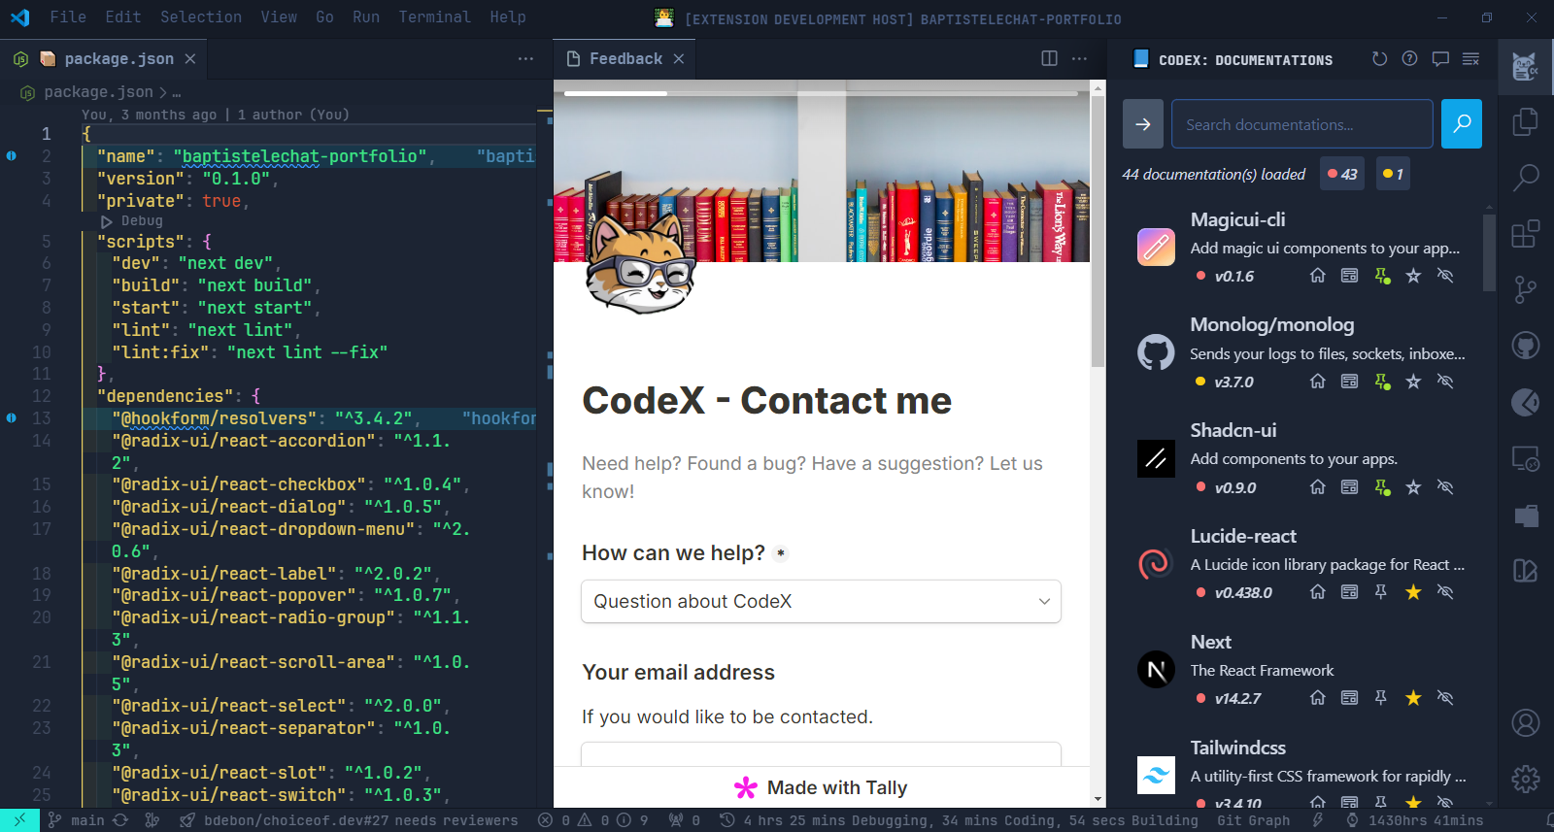Open Lucide-react documentation page icon
1554x832 pixels.
[1349, 592]
